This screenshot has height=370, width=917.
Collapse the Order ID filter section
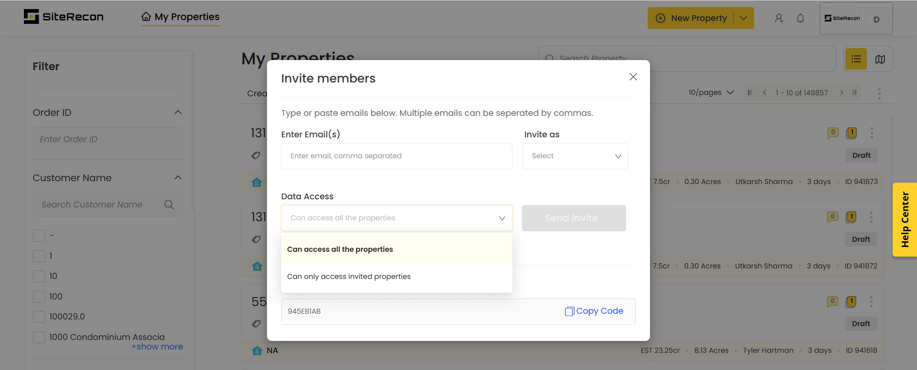tap(178, 113)
